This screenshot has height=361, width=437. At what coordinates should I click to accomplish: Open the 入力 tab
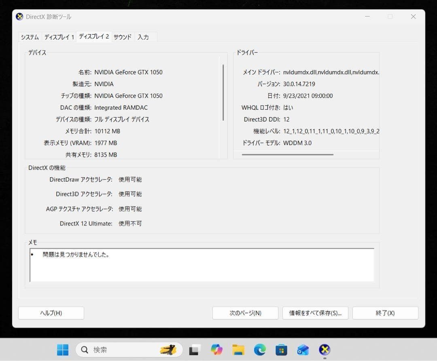pos(143,37)
